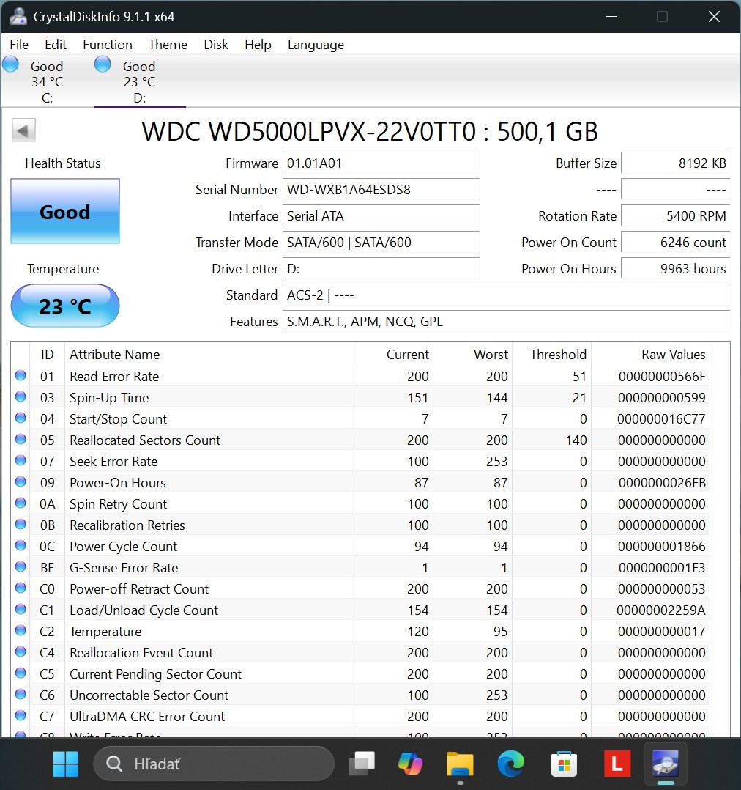Click status dot for Spin Retry Count

pos(21,503)
